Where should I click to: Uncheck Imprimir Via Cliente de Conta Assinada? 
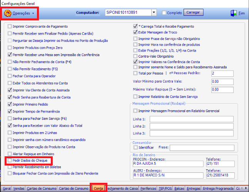10,90
